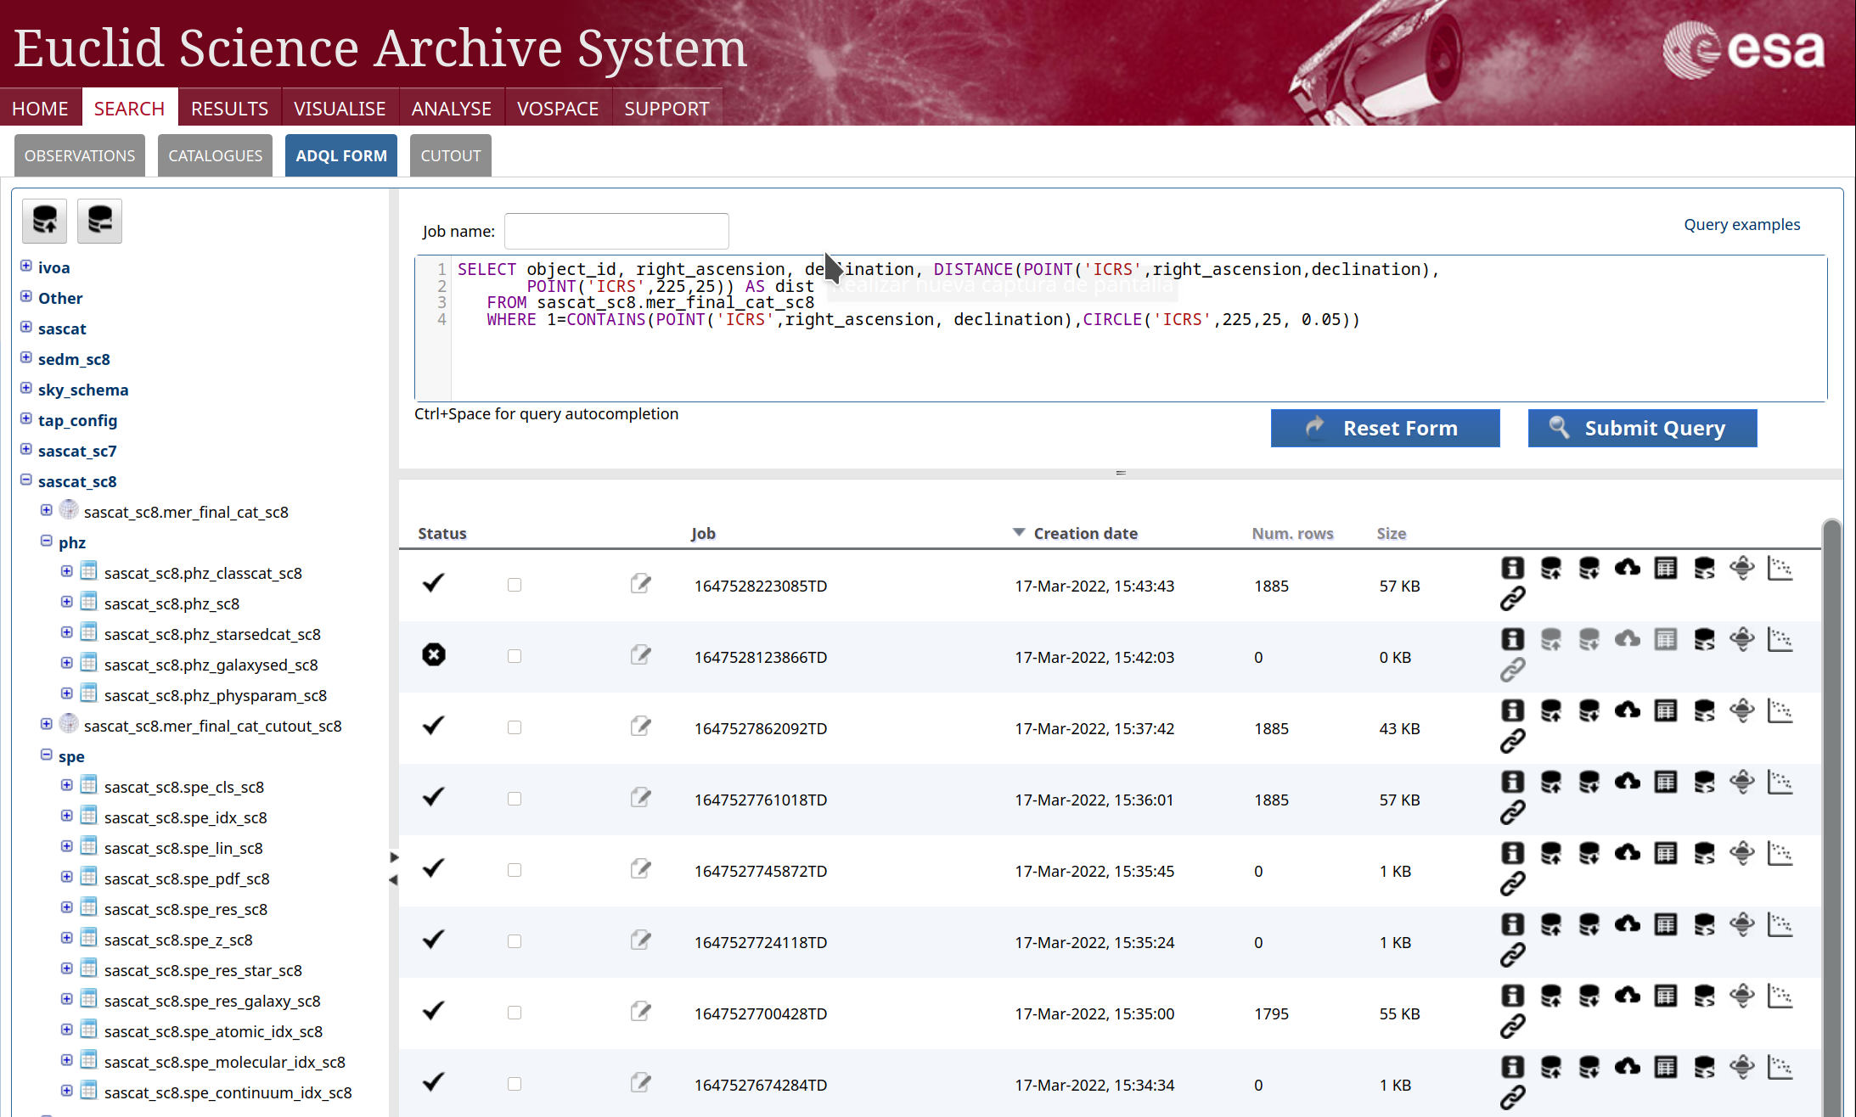This screenshot has width=1856, height=1117.
Task: Click chain link icon for job 1647528223085TD
Action: point(1512,599)
